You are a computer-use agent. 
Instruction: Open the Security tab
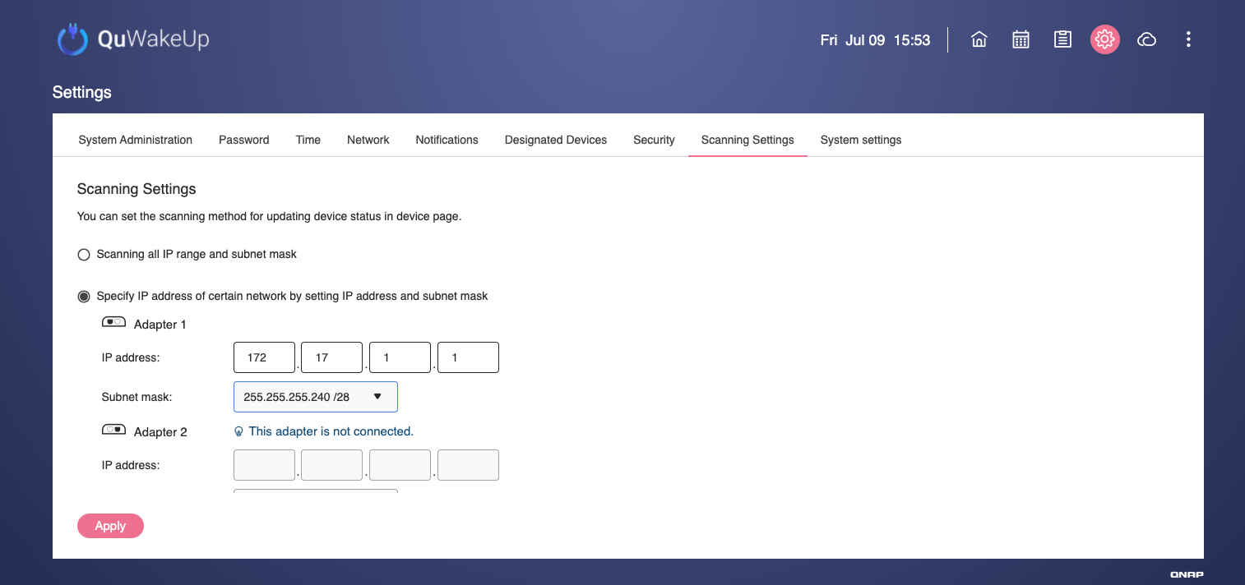(654, 140)
